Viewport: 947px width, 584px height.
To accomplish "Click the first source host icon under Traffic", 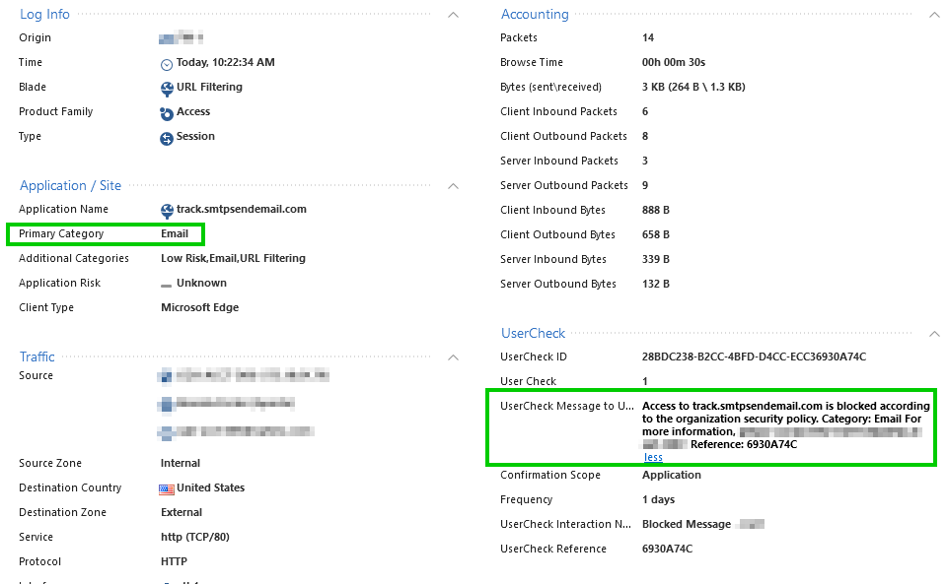I will pos(165,375).
